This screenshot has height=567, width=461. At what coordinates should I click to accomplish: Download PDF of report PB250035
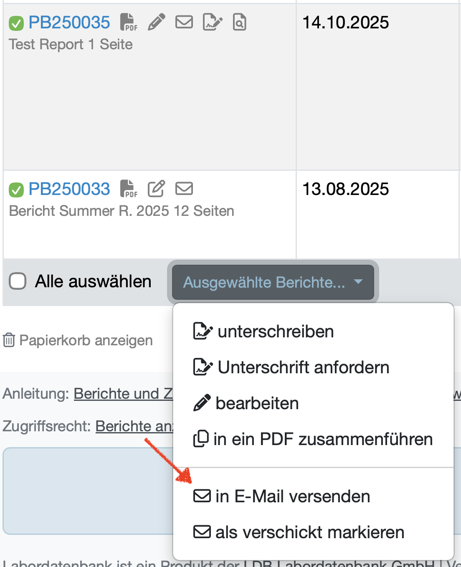129,22
